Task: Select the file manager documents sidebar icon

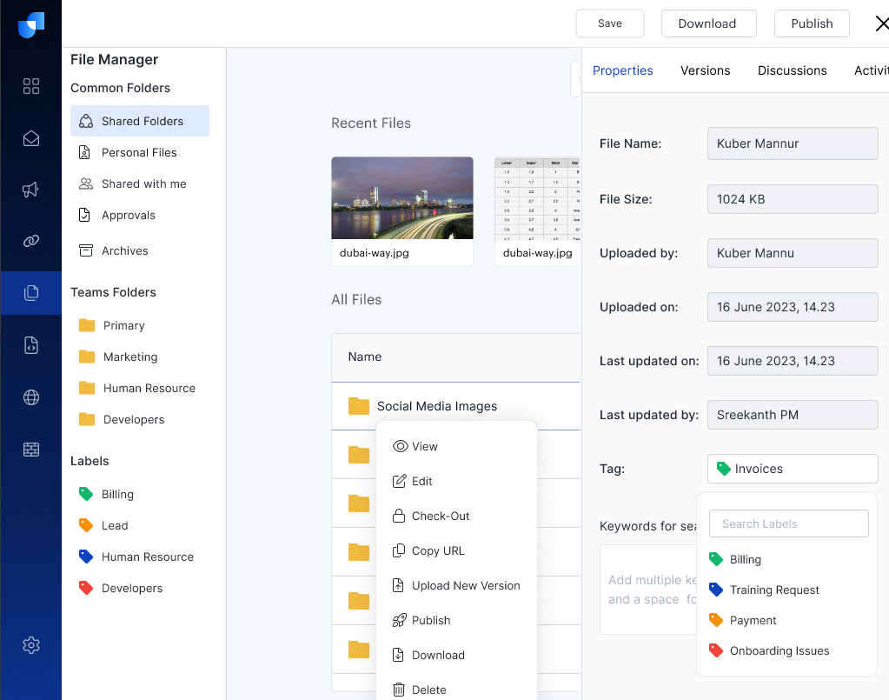Action: click(31, 293)
